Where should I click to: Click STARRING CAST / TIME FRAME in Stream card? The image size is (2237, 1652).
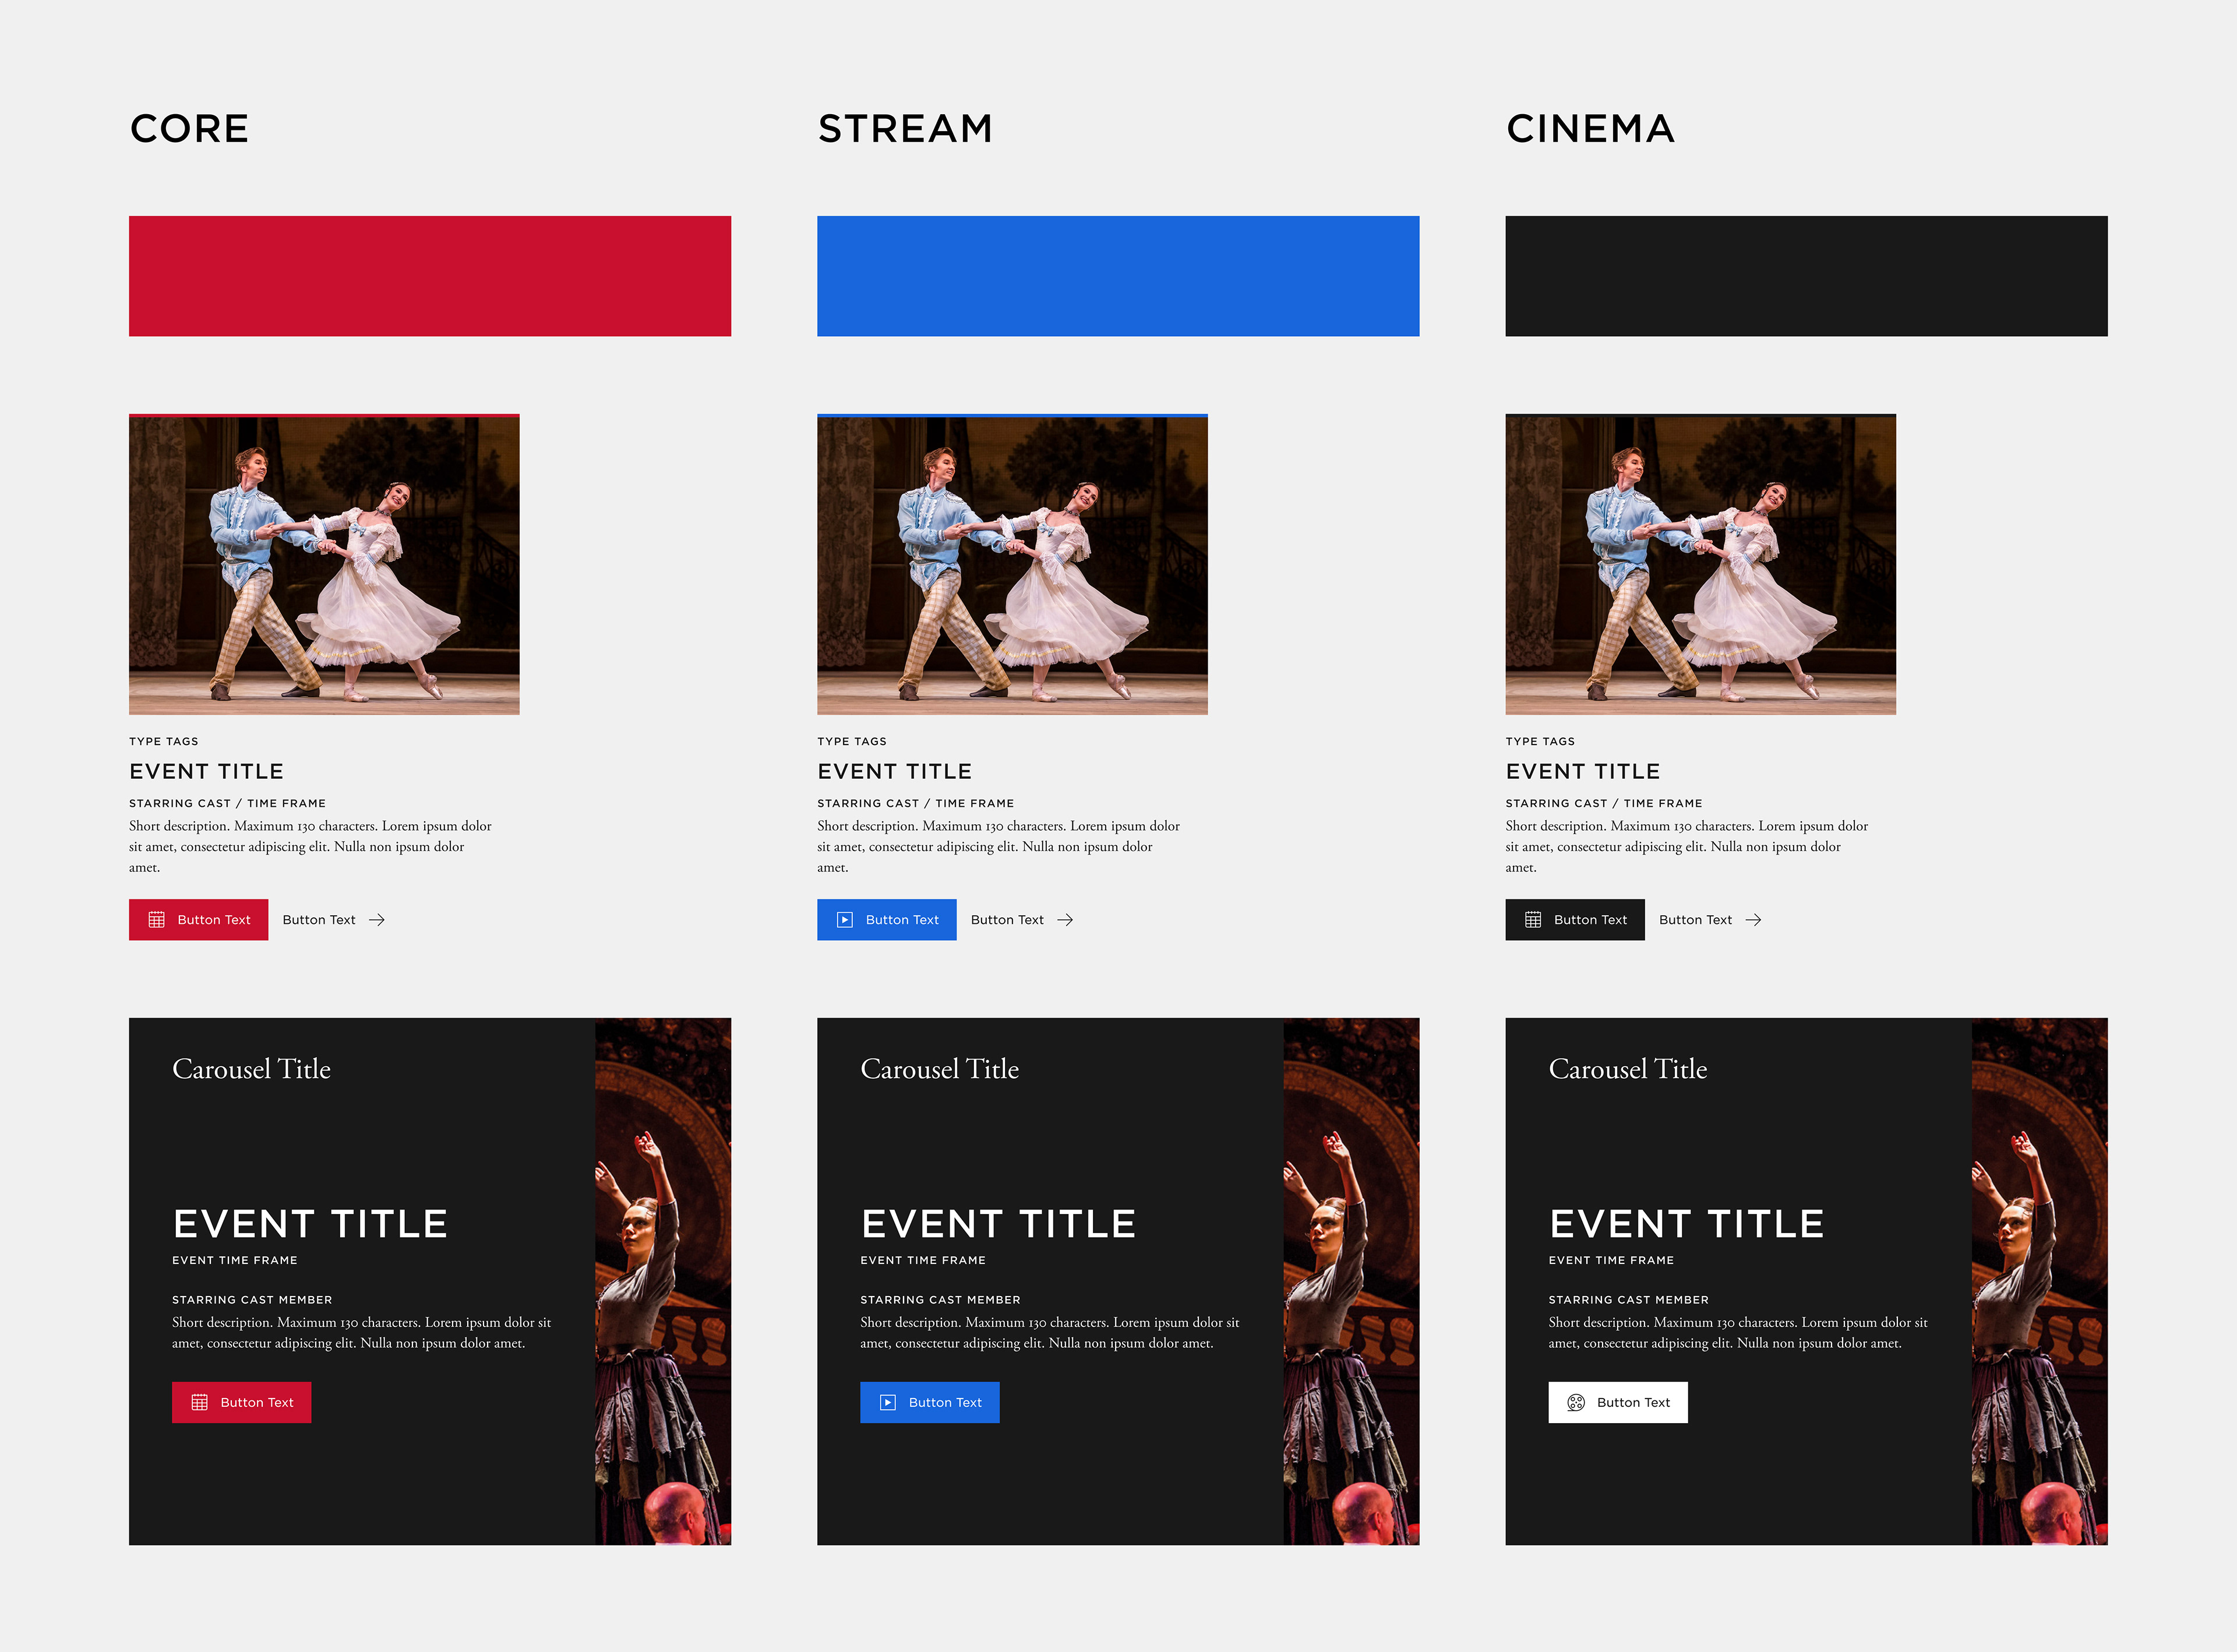click(915, 803)
